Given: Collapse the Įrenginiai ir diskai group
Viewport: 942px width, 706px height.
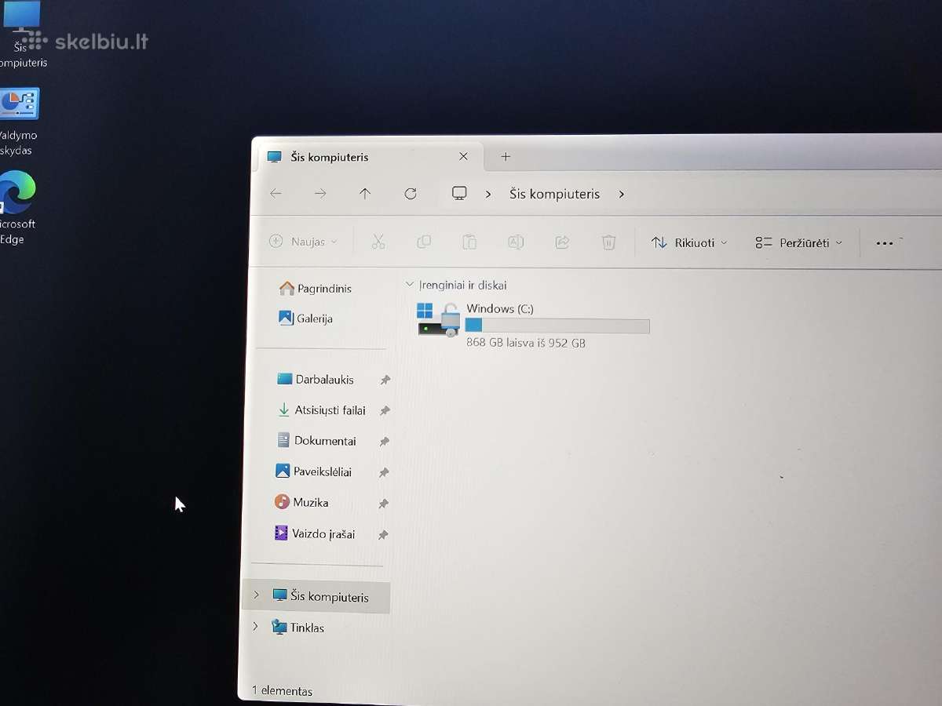Looking at the screenshot, I should [409, 285].
